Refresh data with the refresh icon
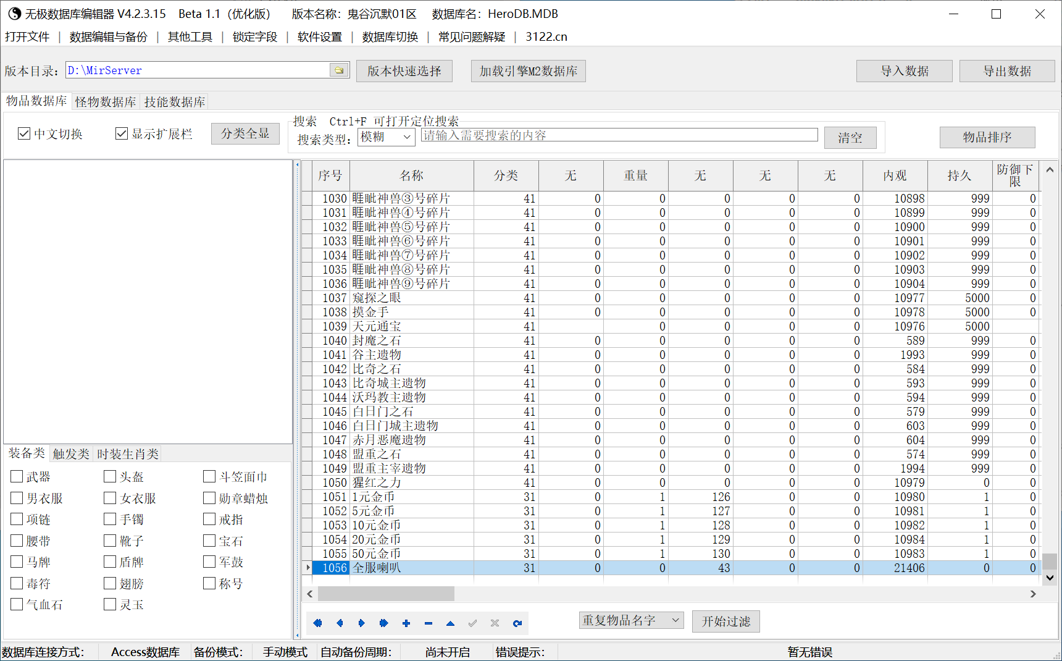Viewport: 1062px width, 661px height. [x=517, y=623]
